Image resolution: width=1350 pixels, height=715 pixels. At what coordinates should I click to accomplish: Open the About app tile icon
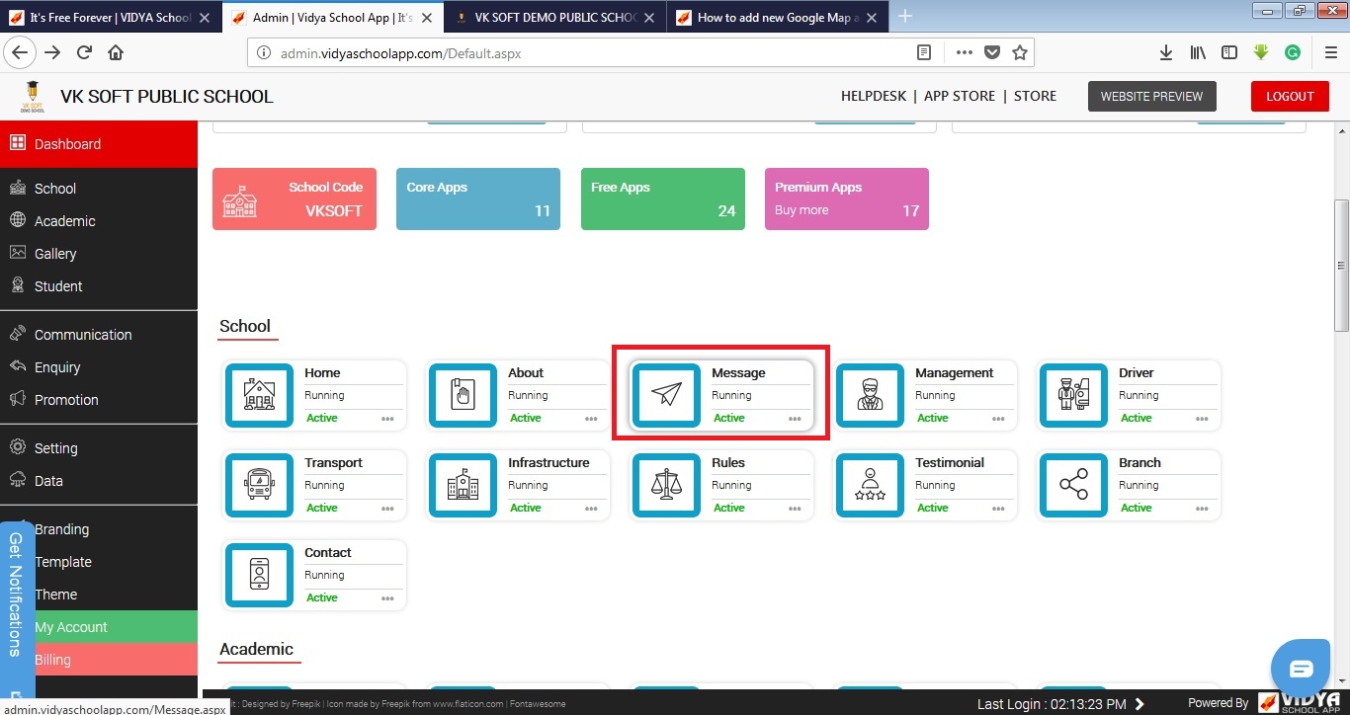[463, 395]
